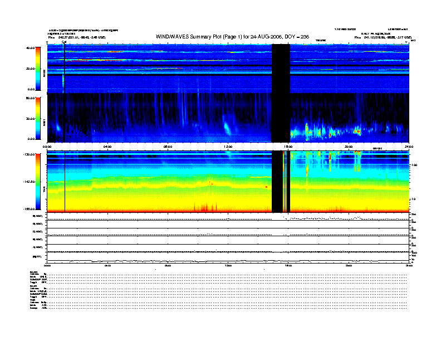This screenshot has width=441, height=341.
Task: Click the RAD1 header in bottom status rows
Action: click(33, 286)
